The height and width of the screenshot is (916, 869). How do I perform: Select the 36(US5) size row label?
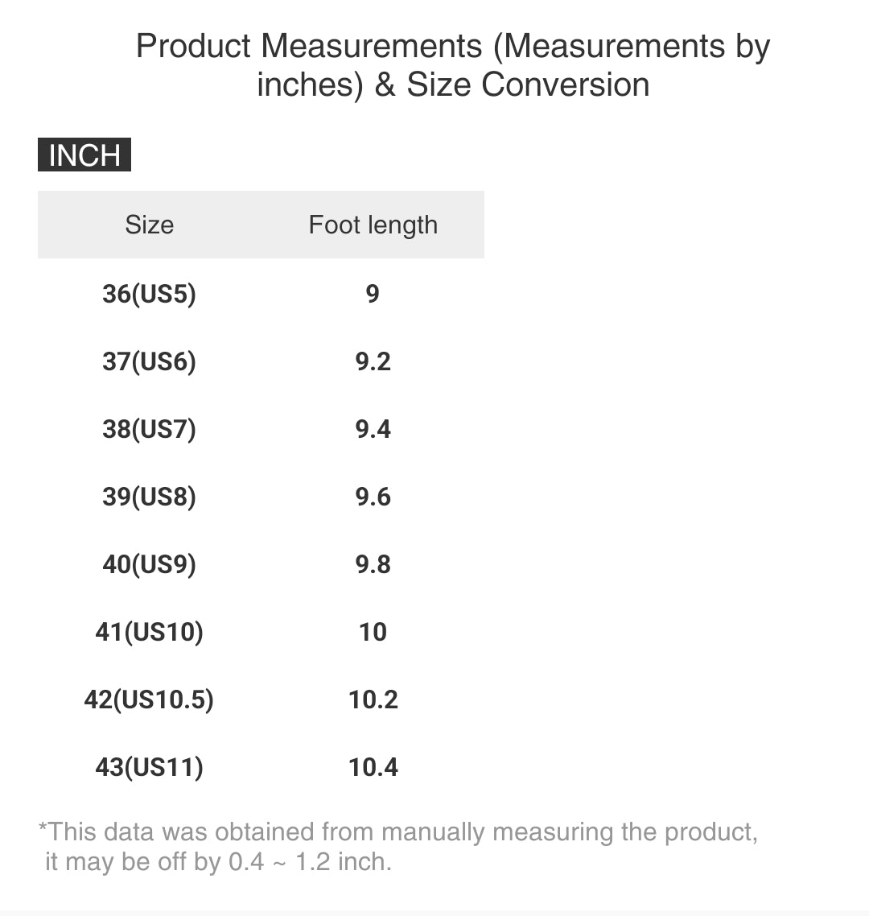pyautogui.click(x=149, y=294)
